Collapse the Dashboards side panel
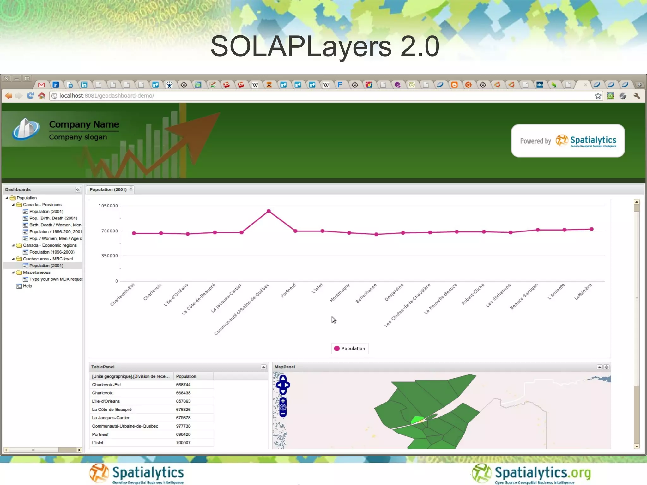 [78, 189]
